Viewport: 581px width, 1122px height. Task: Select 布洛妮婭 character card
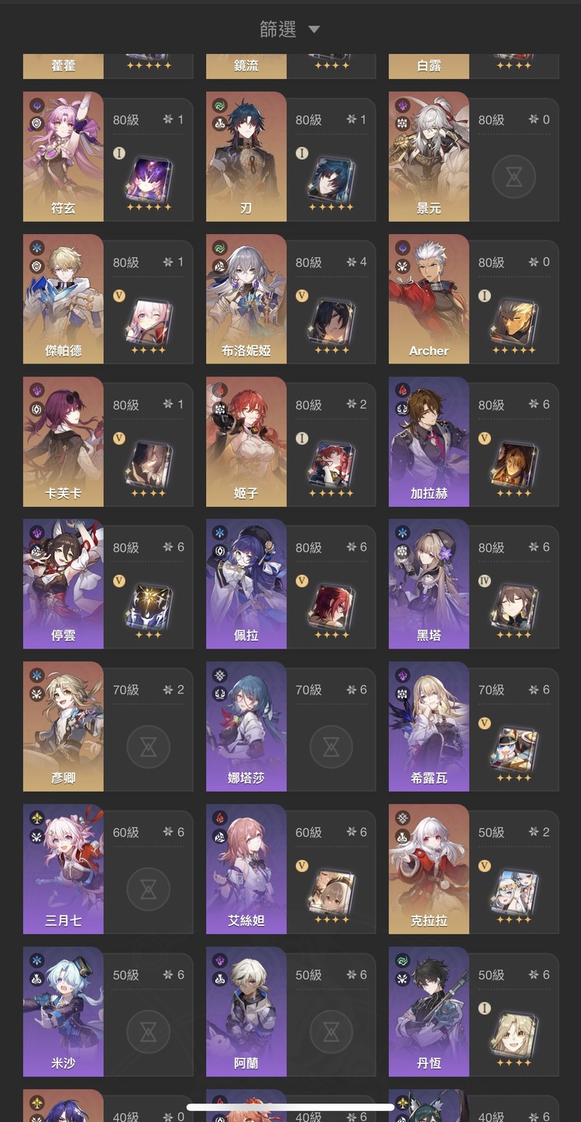point(290,299)
